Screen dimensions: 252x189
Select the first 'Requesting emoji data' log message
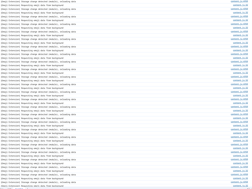[x=32, y=5]
